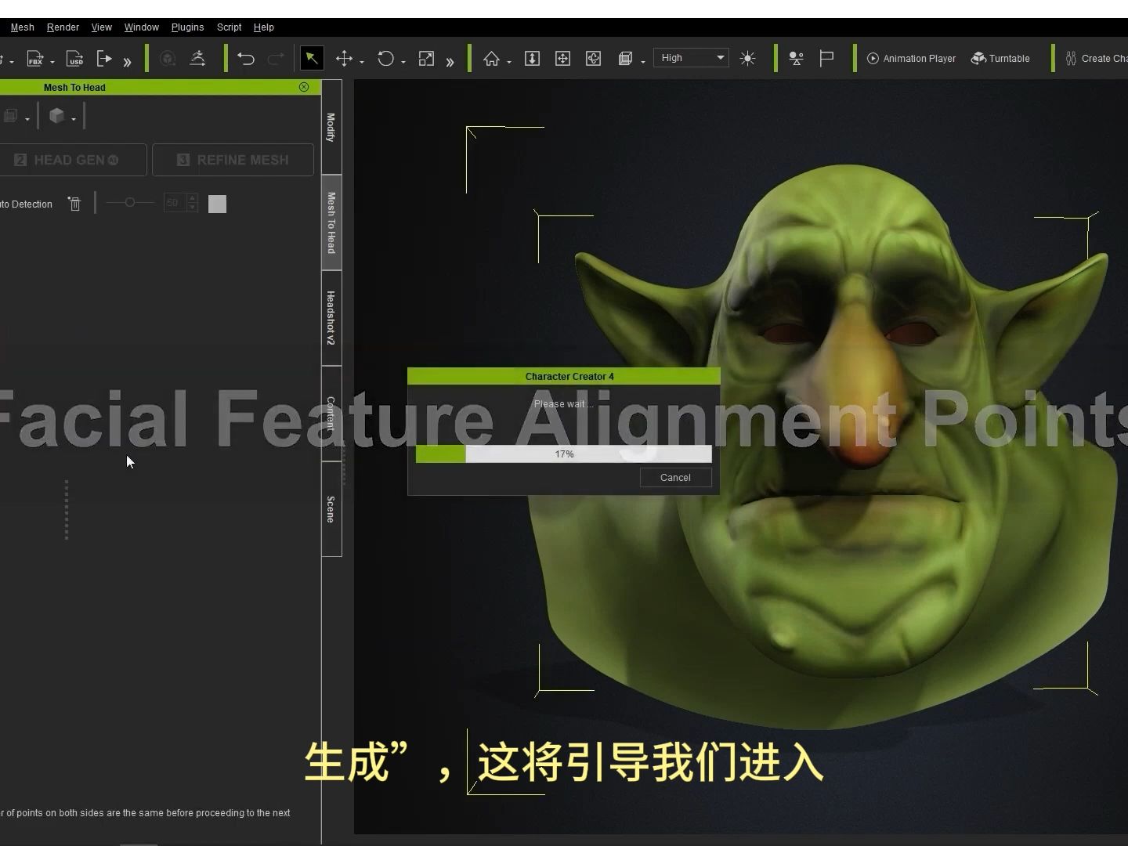This screenshot has height=846, width=1128.
Task: Click the gray cube icon in Mesh To Head panel
Action: [x=57, y=116]
